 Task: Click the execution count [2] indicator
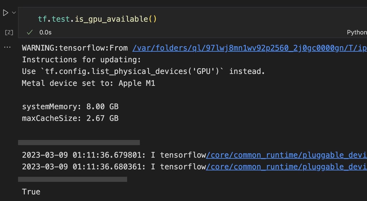9,32
